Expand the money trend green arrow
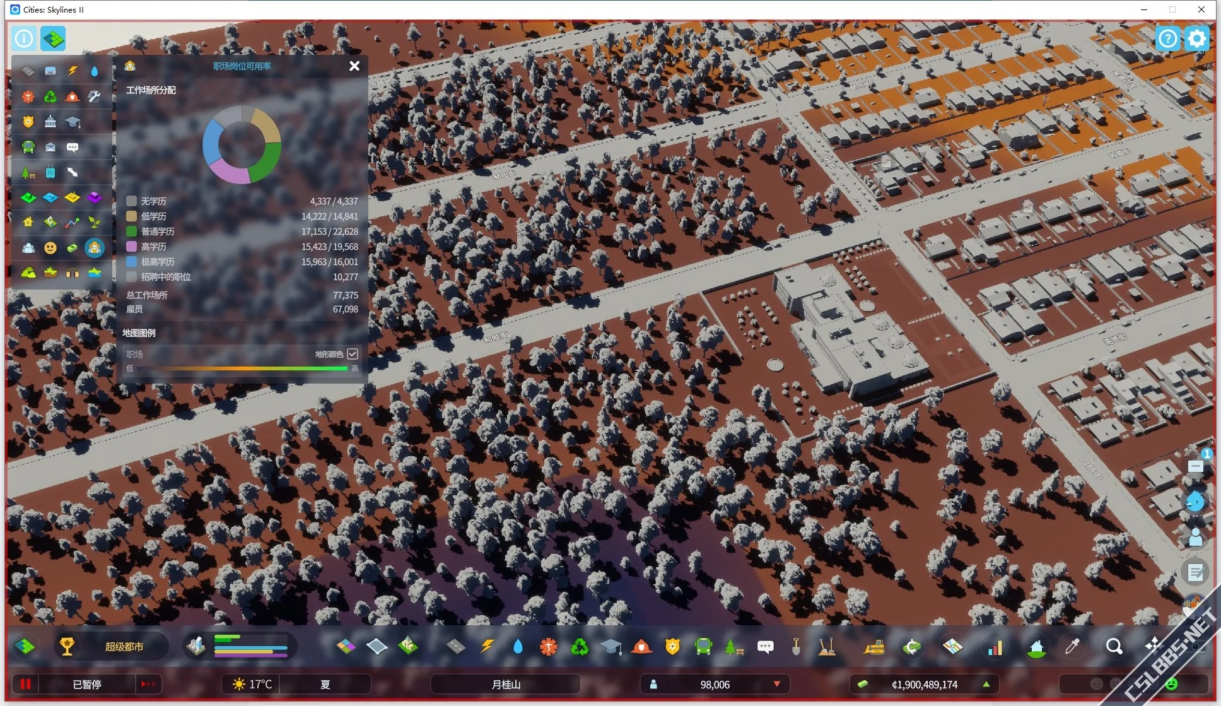Viewport: 1221px width, 706px height. pyautogui.click(x=986, y=685)
